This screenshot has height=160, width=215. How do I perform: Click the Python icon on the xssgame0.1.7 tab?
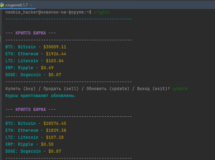point(2,5)
